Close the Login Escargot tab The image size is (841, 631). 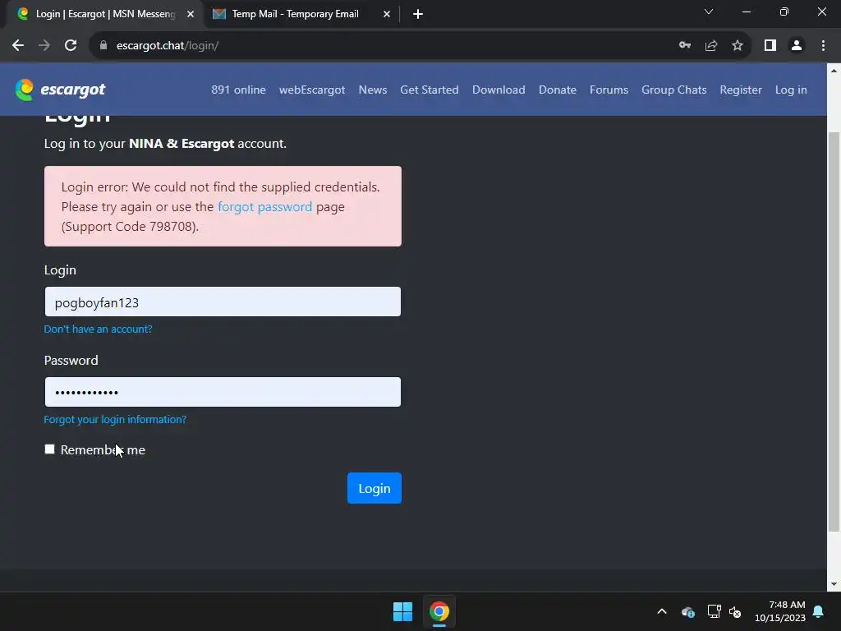click(191, 14)
